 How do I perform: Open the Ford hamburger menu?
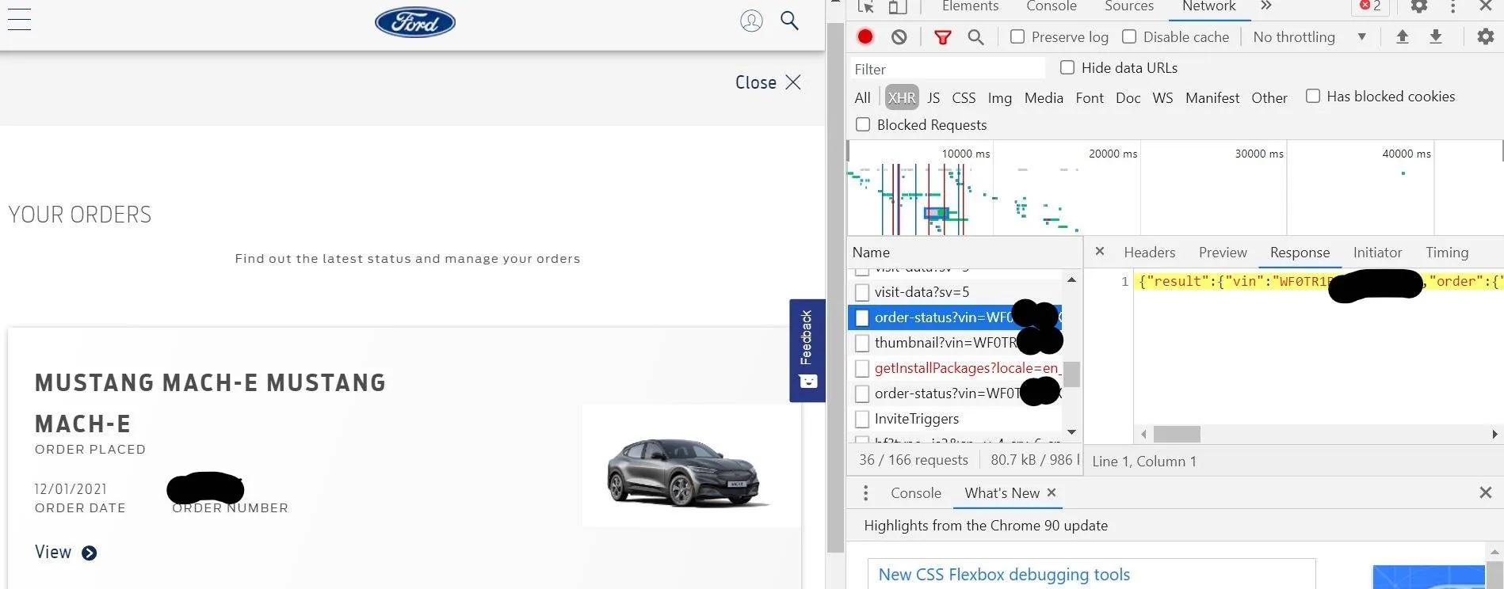click(19, 19)
